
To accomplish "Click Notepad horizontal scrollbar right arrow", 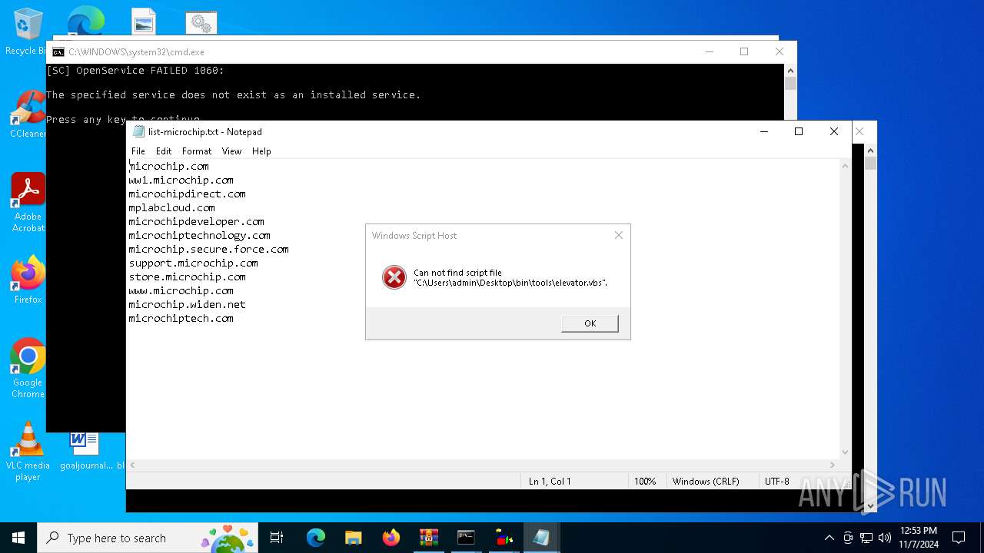I will click(833, 465).
